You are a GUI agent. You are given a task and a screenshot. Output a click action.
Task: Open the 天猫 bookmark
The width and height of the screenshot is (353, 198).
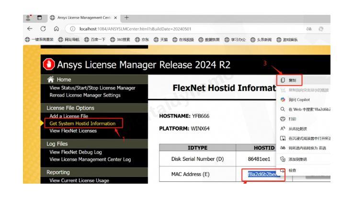161,40
